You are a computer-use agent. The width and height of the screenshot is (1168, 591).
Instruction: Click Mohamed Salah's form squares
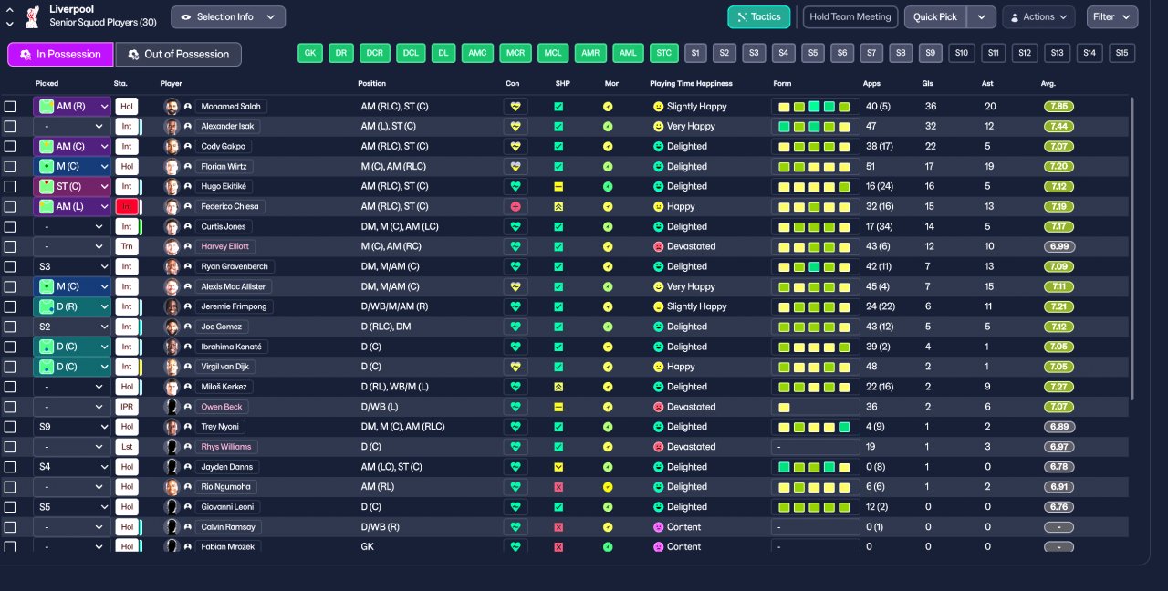pos(815,106)
